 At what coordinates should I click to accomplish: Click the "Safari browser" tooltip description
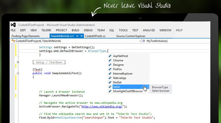tap(161, 91)
